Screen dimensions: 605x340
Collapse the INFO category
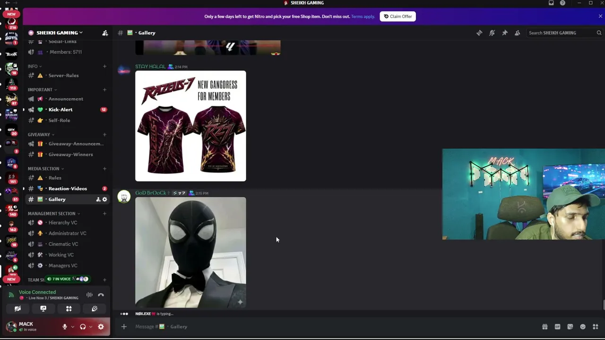coord(35,66)
